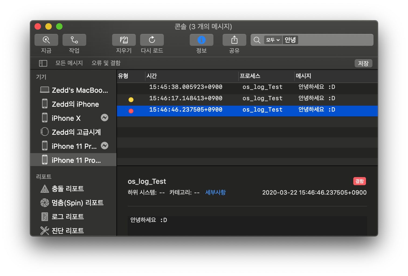Viewport: 408px width, 276px height.
Task: Click the 지금 (Now) toolbar icon
Action: tap(46, 40)
